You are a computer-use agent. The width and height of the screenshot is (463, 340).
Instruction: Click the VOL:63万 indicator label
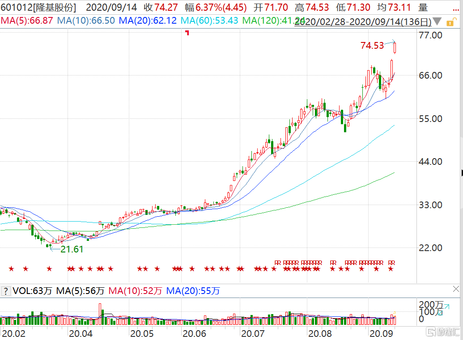[x=33, y=291]
